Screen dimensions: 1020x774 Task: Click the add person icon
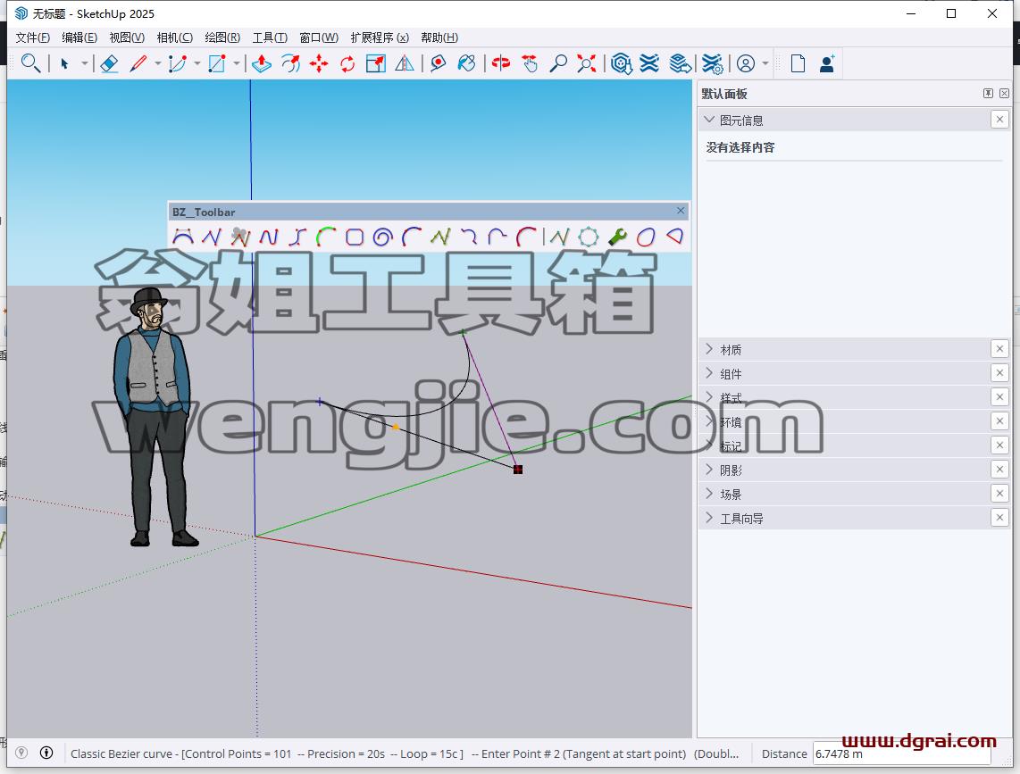click(x=827, y=63)
